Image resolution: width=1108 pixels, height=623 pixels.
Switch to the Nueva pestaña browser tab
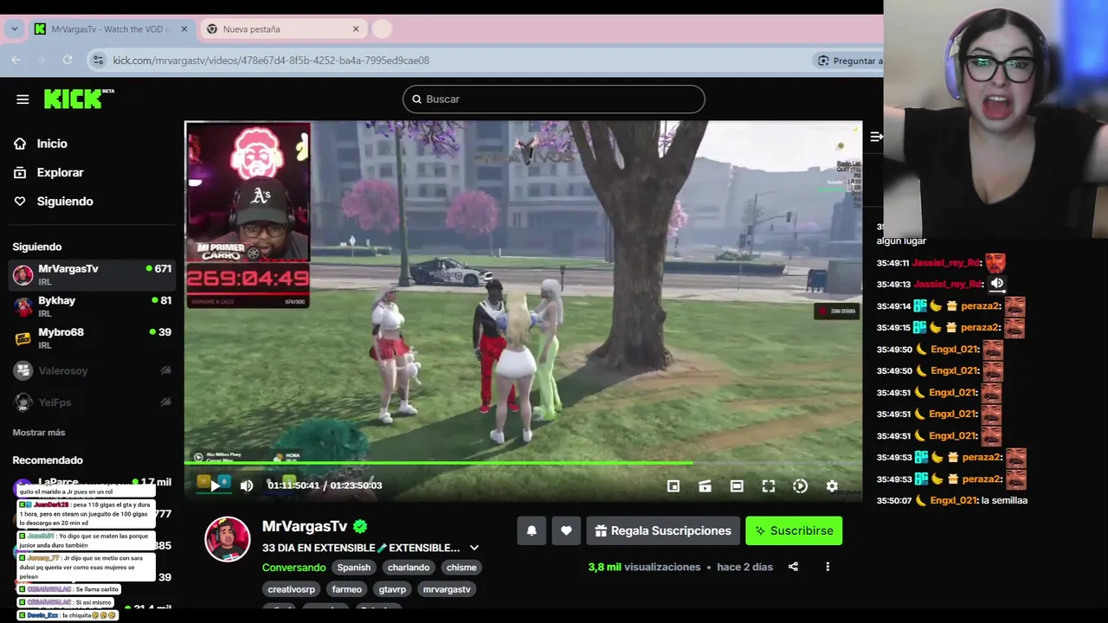click(282, 29)
